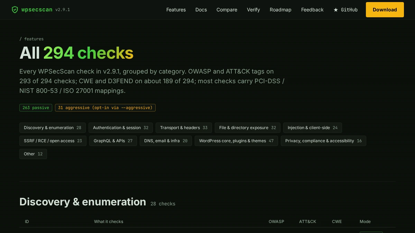Jump to GraphQL & APIs category
The width and height of the screenshot is (415, 233).
coord(113,141)
